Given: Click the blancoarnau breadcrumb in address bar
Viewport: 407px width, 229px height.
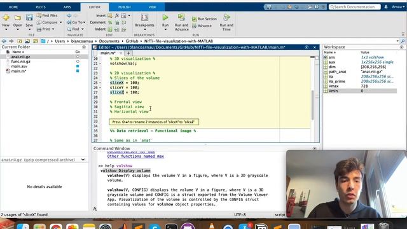Looking at the screenshot, I should (x=82, y=41).
